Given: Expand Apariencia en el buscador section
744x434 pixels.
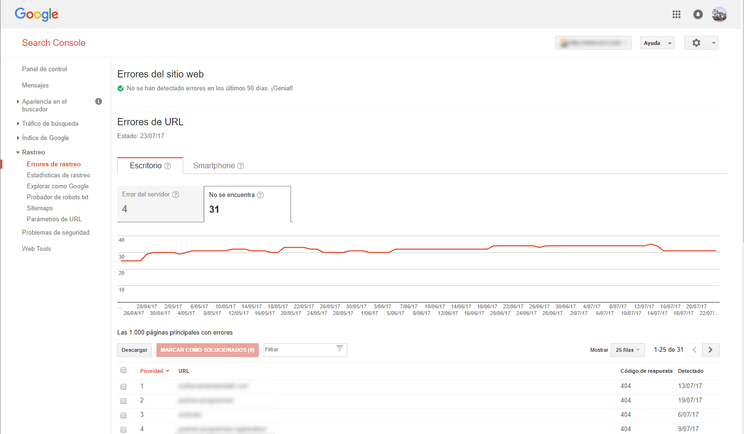Looking at the screenshot, I should (18, 102).
